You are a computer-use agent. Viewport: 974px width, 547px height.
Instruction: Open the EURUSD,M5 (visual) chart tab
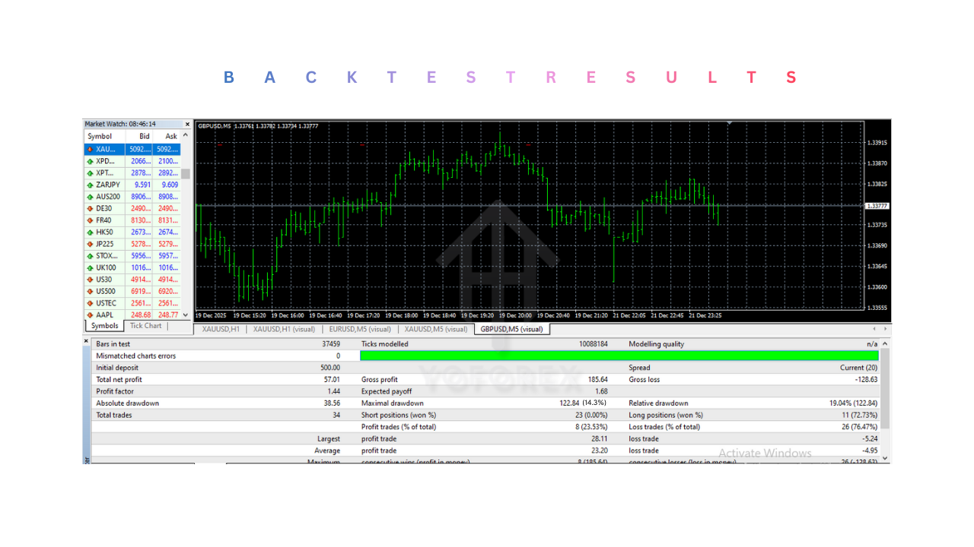pos(360,329)
